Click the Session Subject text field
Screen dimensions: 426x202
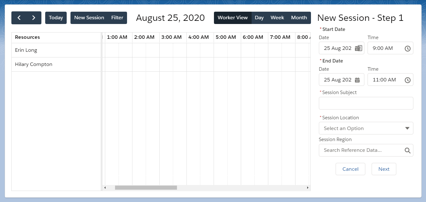tap(366, 103)
